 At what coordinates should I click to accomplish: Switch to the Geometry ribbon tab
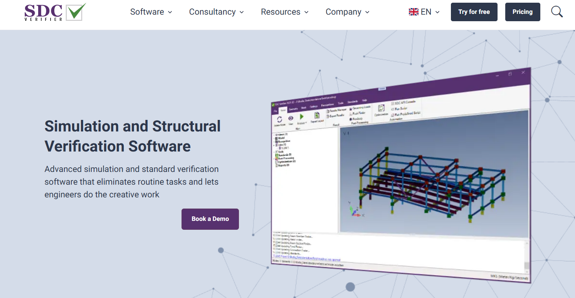coord(293,109)
